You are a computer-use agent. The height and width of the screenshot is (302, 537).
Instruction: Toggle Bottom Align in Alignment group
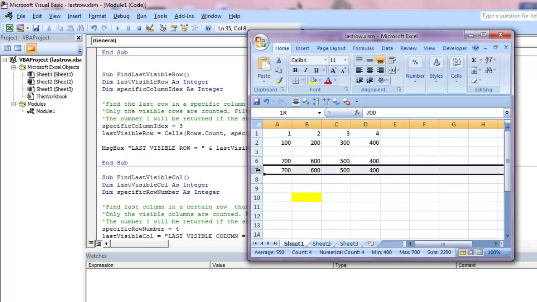pos(380,60)
